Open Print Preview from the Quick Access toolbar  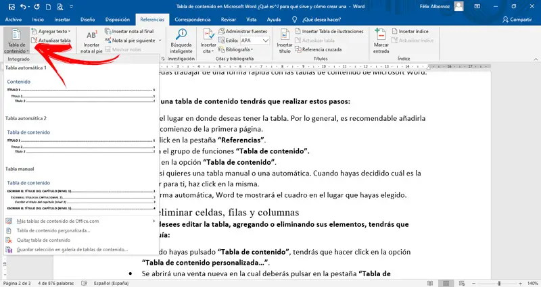point(60,7)
